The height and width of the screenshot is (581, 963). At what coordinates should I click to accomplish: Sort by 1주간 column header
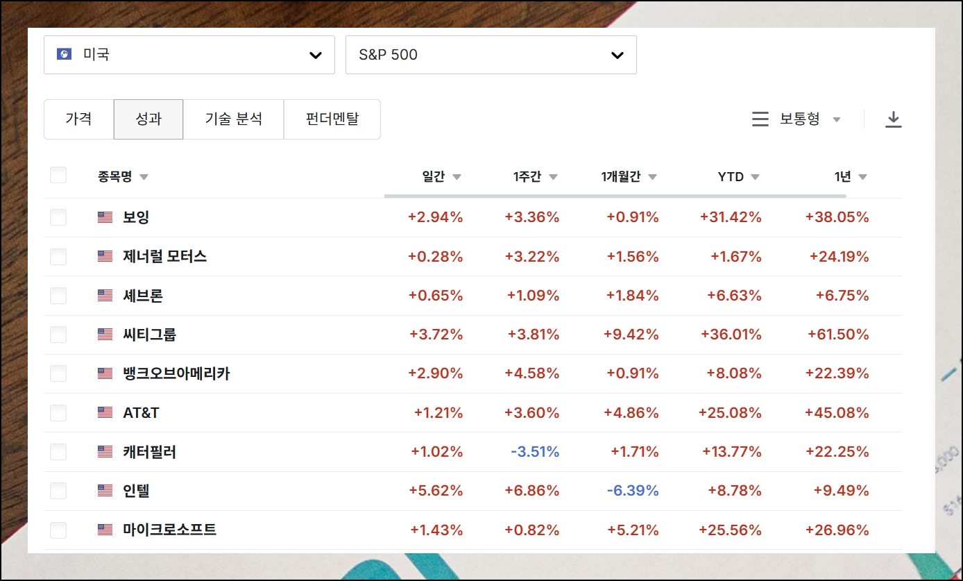(535, 177)
